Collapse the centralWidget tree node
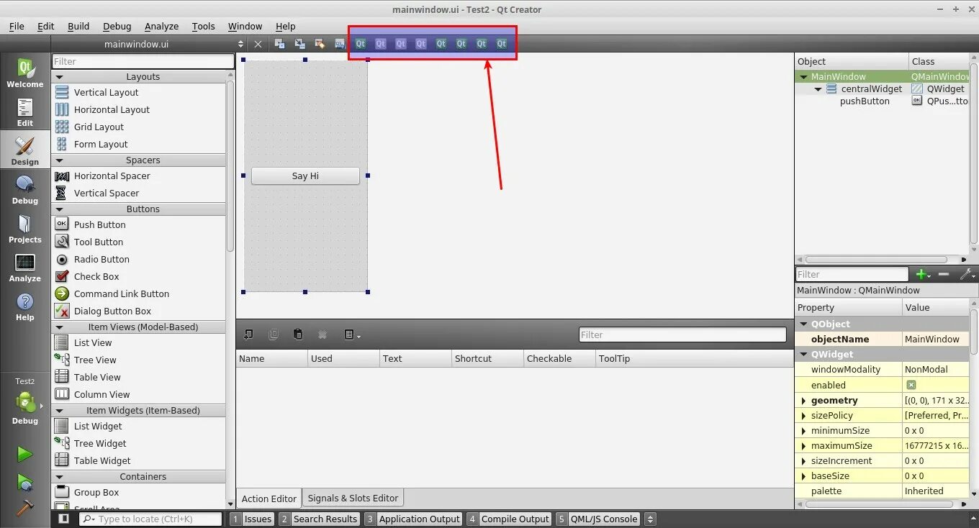The image size is (979, 528). pyautogui.click(x=818, y=89)
